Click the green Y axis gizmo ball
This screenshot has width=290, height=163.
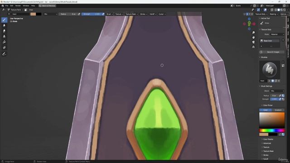tap(249, 23)
